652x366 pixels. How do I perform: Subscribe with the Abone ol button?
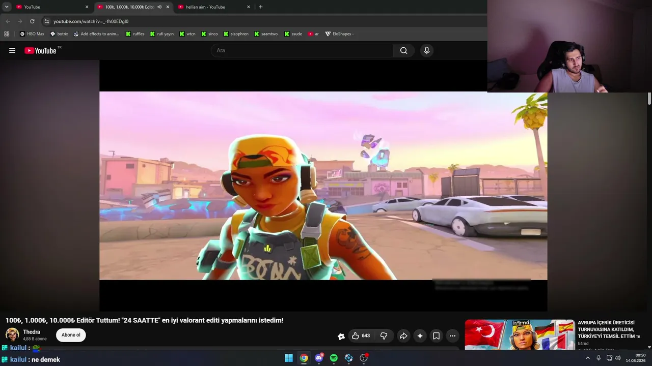coord(71,335)
